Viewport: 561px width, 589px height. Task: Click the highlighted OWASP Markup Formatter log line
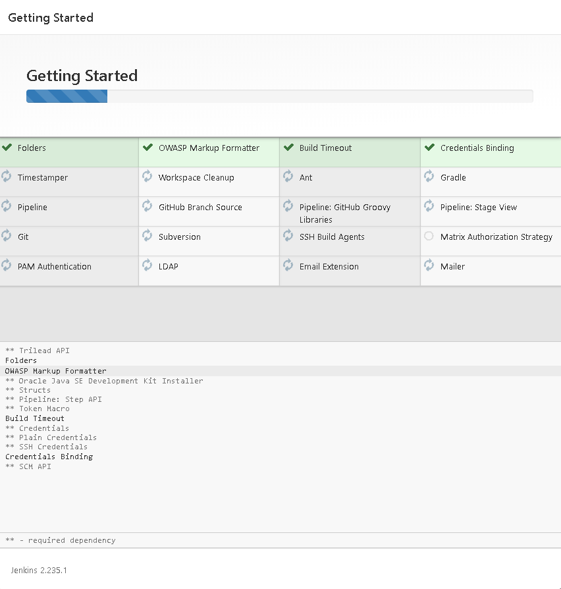(x=56, y=371)
